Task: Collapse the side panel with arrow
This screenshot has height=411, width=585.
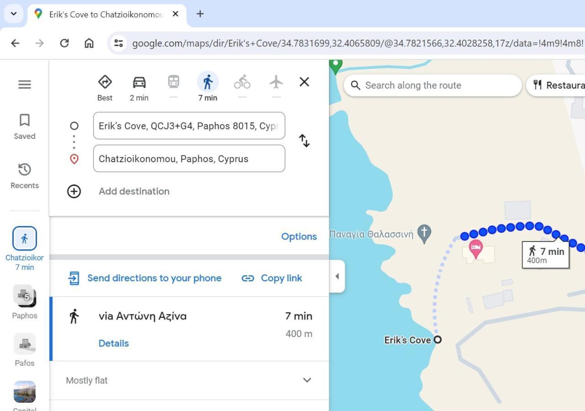Action: point(337,276)
